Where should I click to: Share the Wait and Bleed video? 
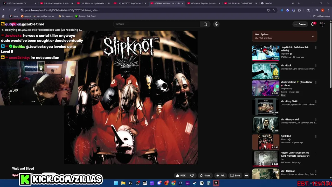tap(205, 176)
